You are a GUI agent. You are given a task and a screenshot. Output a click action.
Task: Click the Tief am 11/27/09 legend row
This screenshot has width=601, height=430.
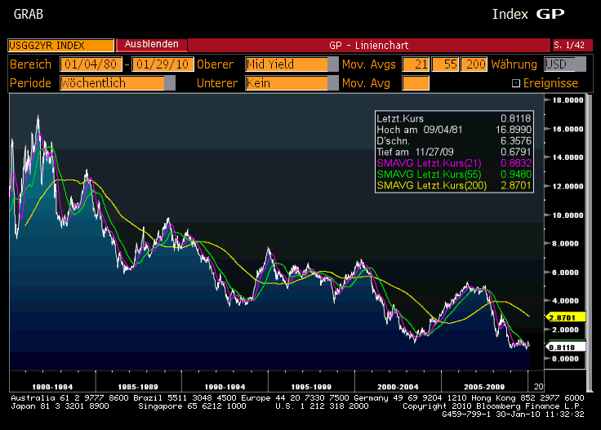[454, 152]
